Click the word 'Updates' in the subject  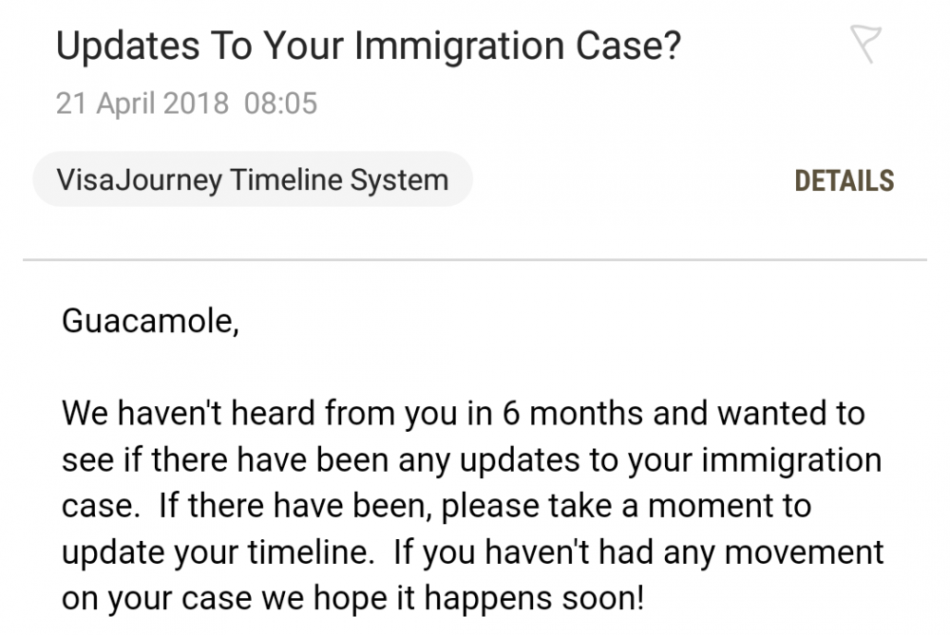pos(128,47)
